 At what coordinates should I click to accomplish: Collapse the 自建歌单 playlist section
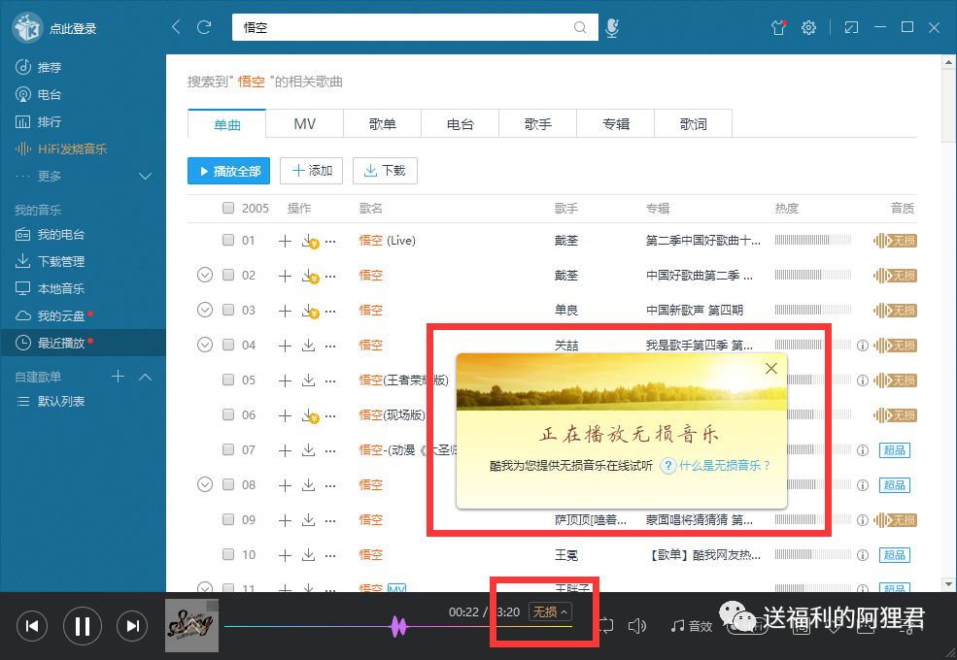pyautogui.click(x=146, y=377)
